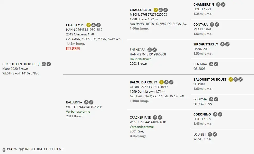Open the Chacco-Blue horse name link
Image resolution: width=254 pixels, height=154 pixels.
click(141, 10)
